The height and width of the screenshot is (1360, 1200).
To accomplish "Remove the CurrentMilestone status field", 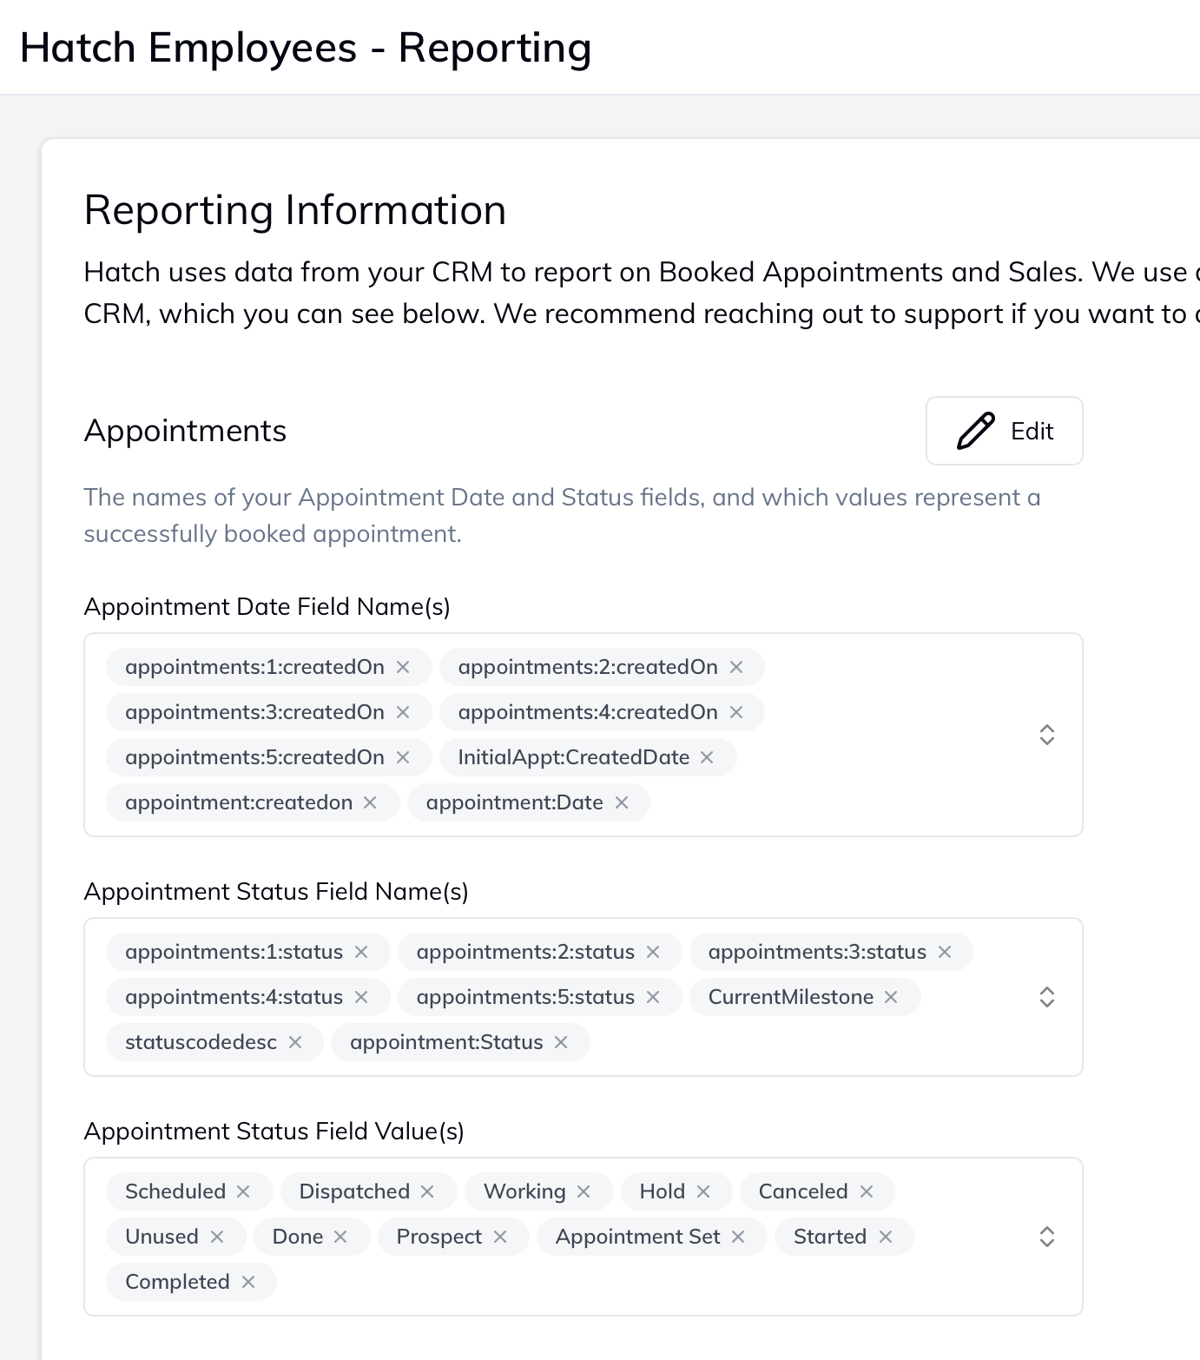I will (891, 997).
